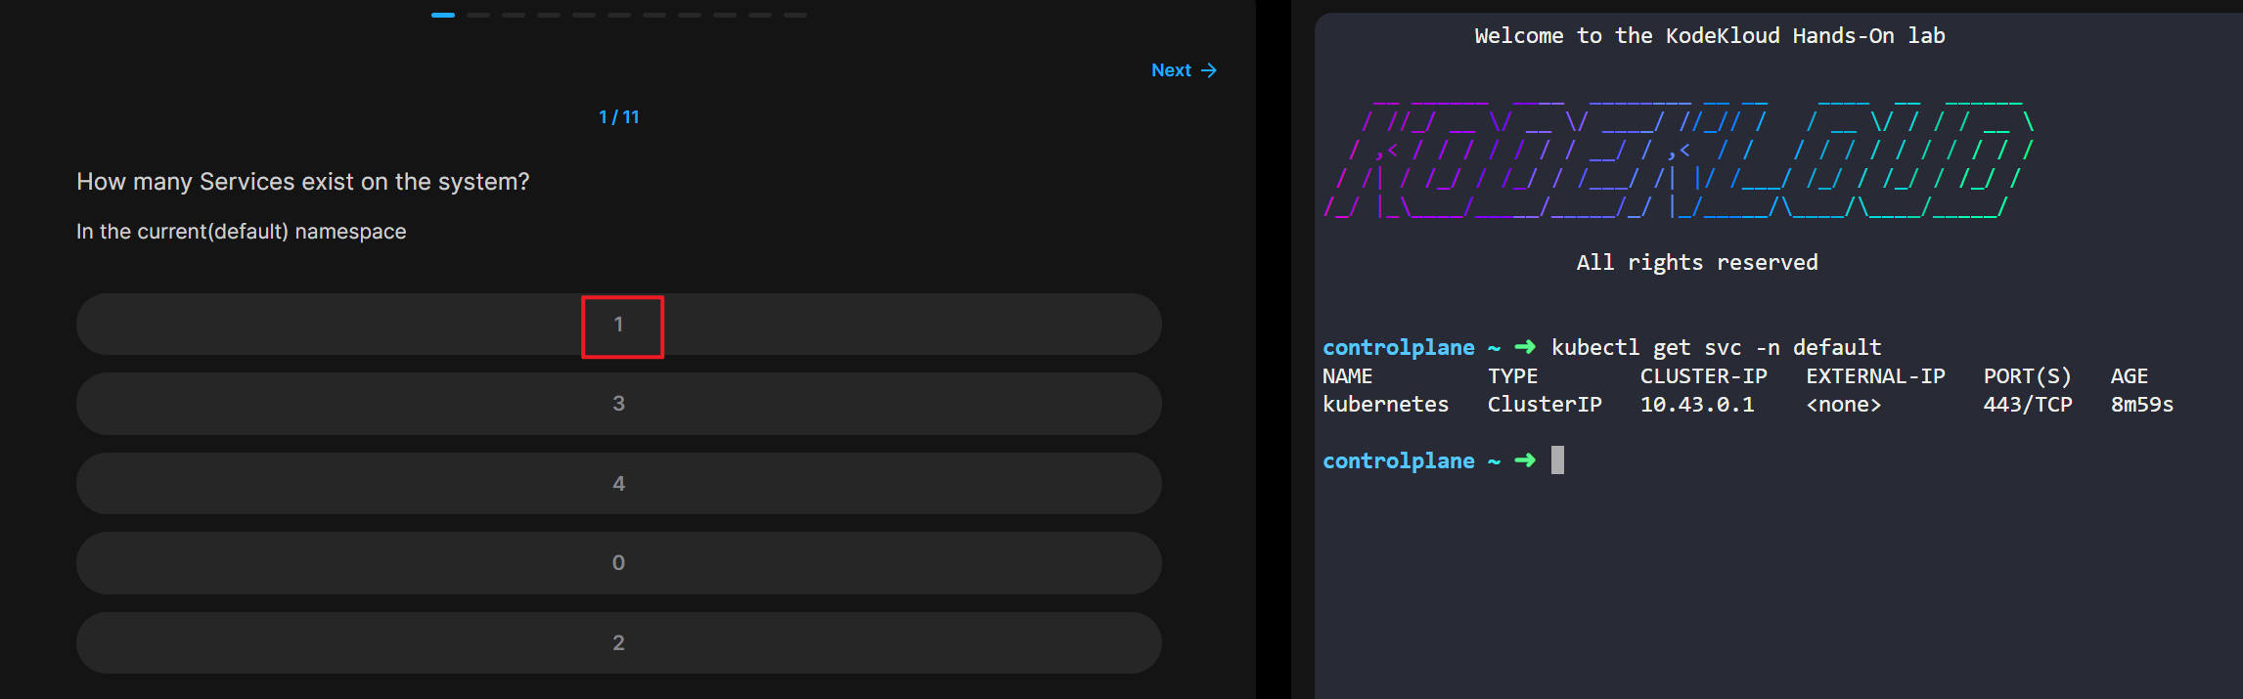Click 'kubernetes' service name in terminal
This screenshot has width=2243, height=699.
point(1385,405)
